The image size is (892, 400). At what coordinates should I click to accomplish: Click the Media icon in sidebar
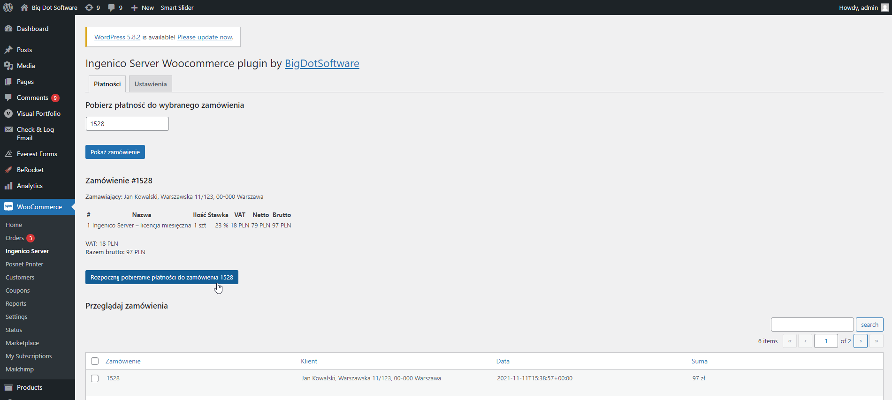pos(8,66)
